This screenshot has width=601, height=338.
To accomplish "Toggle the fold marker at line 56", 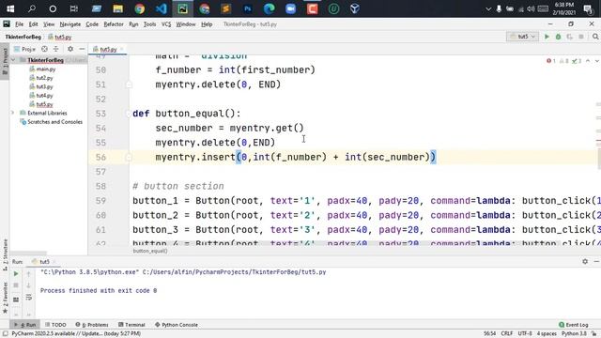I will (129, 157).
